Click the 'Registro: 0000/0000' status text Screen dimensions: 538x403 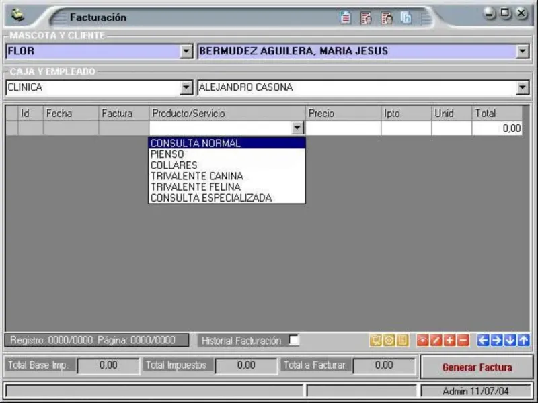(52, 341)
